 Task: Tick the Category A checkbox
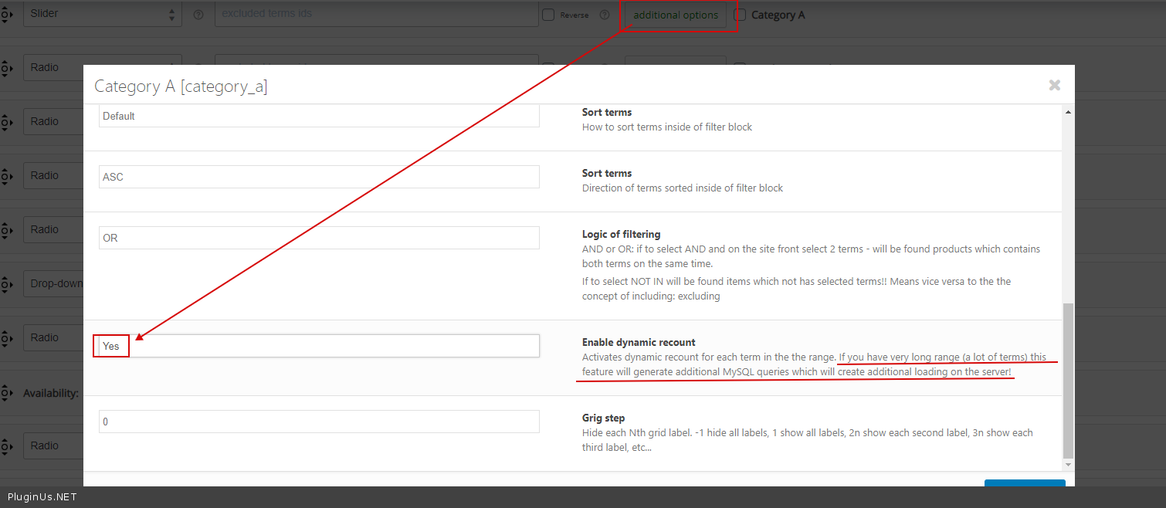point(740,15)
